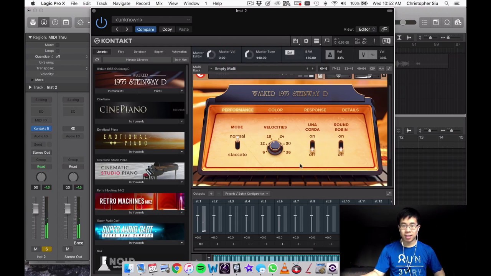The image size is (491, 276).
Task: Click the plugin link chain icon
Action: [x=384, y=29]
